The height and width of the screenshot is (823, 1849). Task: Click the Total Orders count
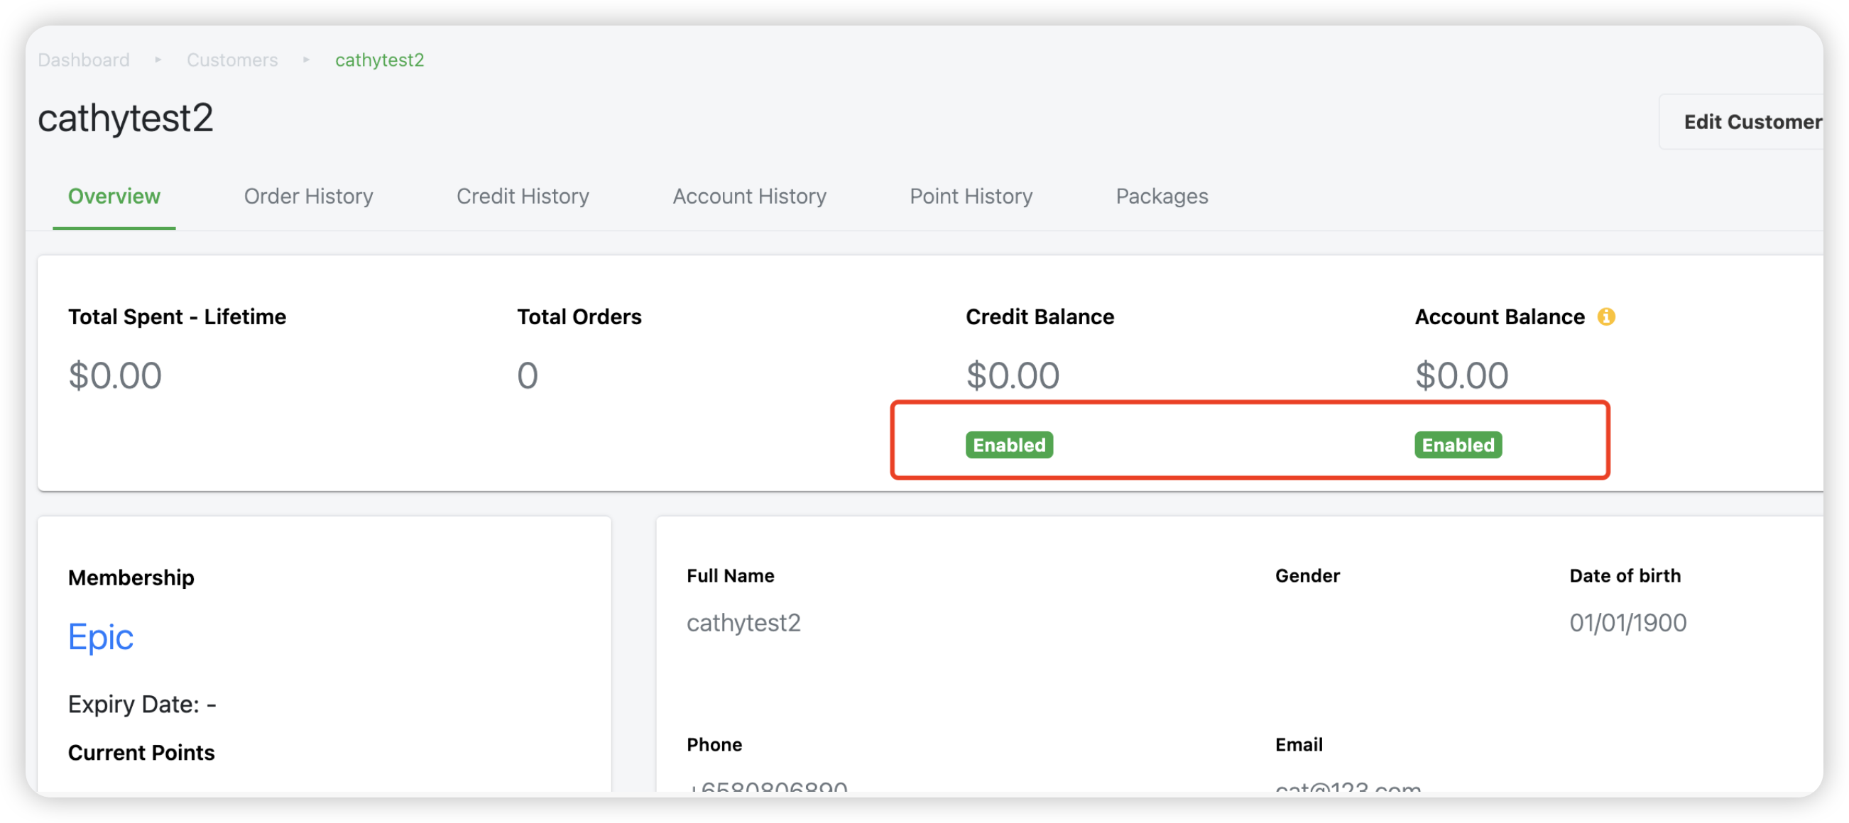tap(528, 375)
